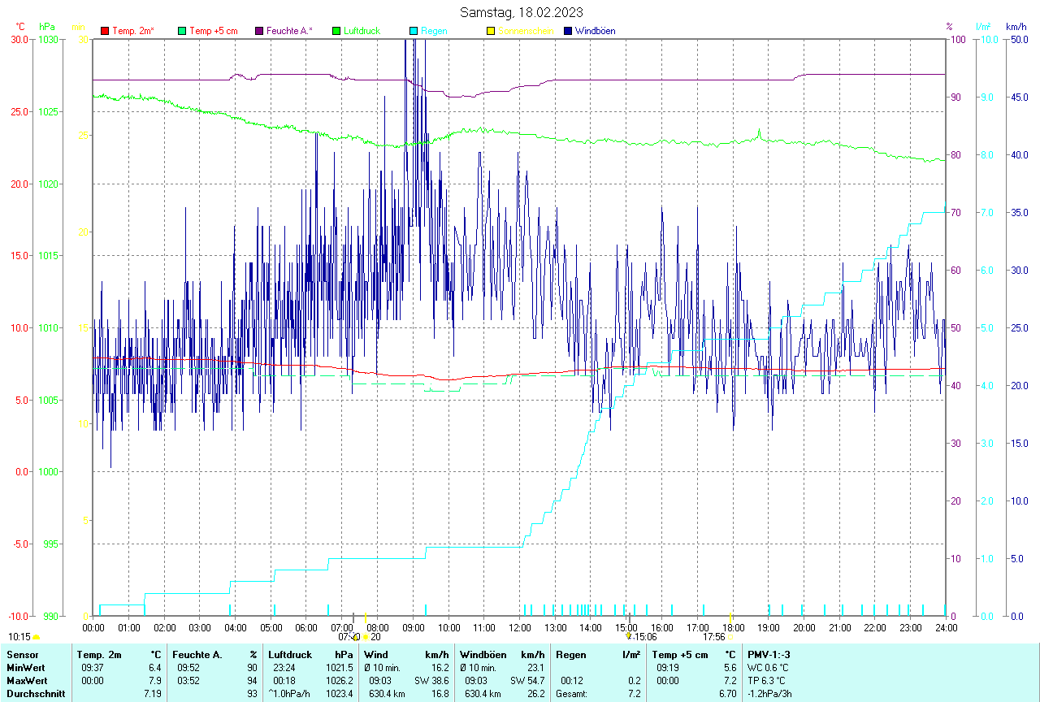The height and width of the screenshot is (702, 1040).
Task: Click the average temperature value '7.19'
Action: [152, 694]
